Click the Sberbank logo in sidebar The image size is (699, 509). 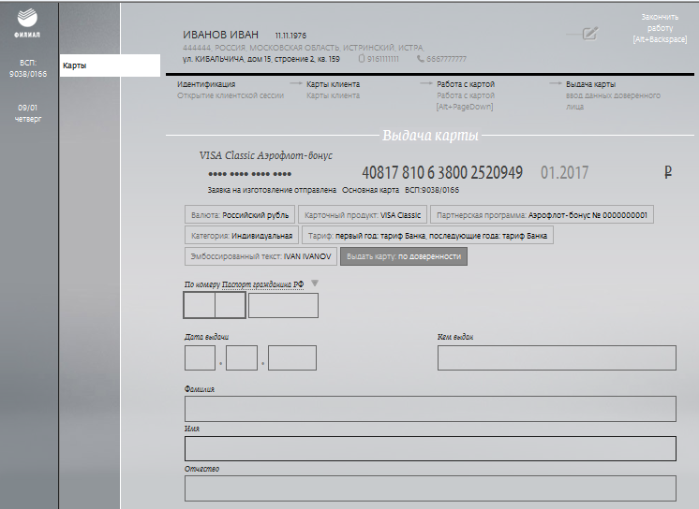[x=27, y=19]
